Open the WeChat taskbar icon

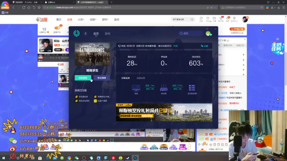76,158
